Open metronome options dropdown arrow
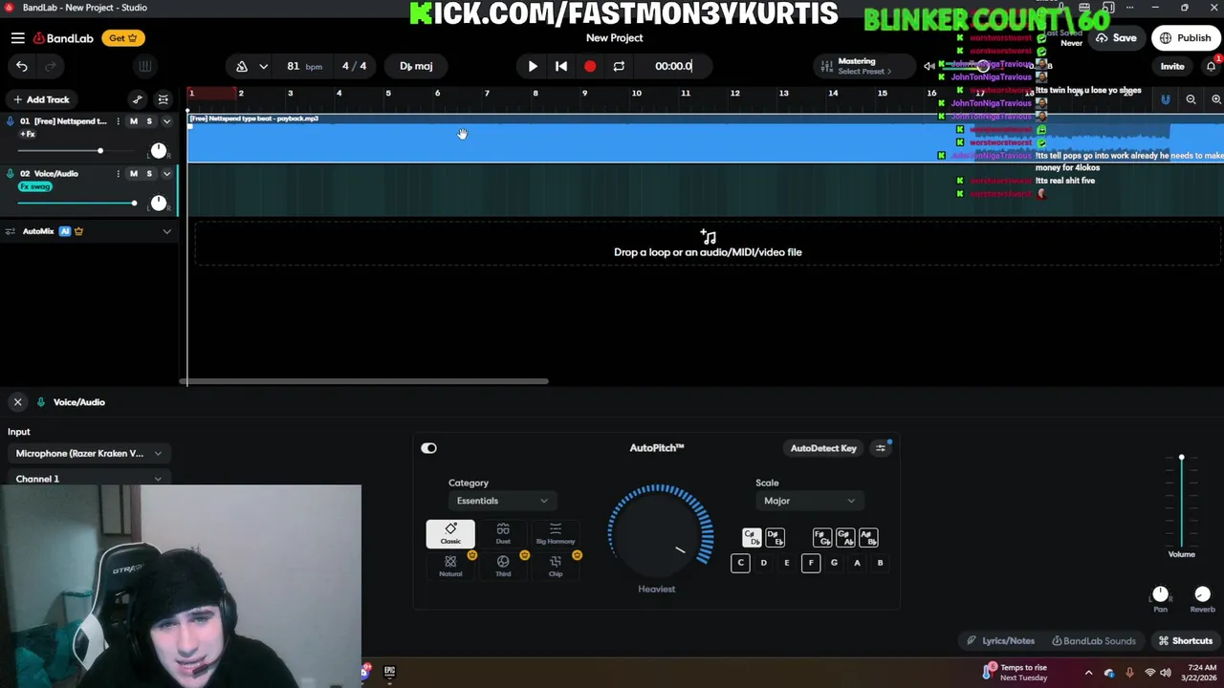Screen dimensions: 1224x688 (263, 66)
